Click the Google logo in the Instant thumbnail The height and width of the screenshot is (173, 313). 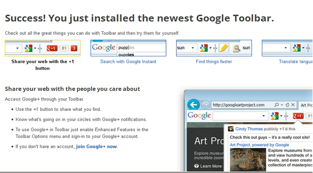(103, 47)
